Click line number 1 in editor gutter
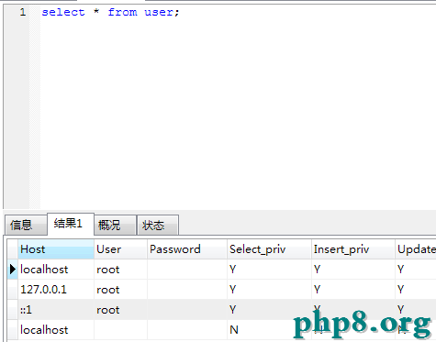Screen dimensions: 436x342 point(23,12)
